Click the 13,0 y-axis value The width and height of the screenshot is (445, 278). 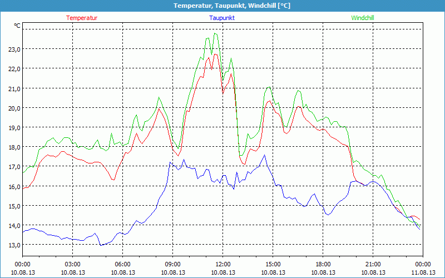14,245
